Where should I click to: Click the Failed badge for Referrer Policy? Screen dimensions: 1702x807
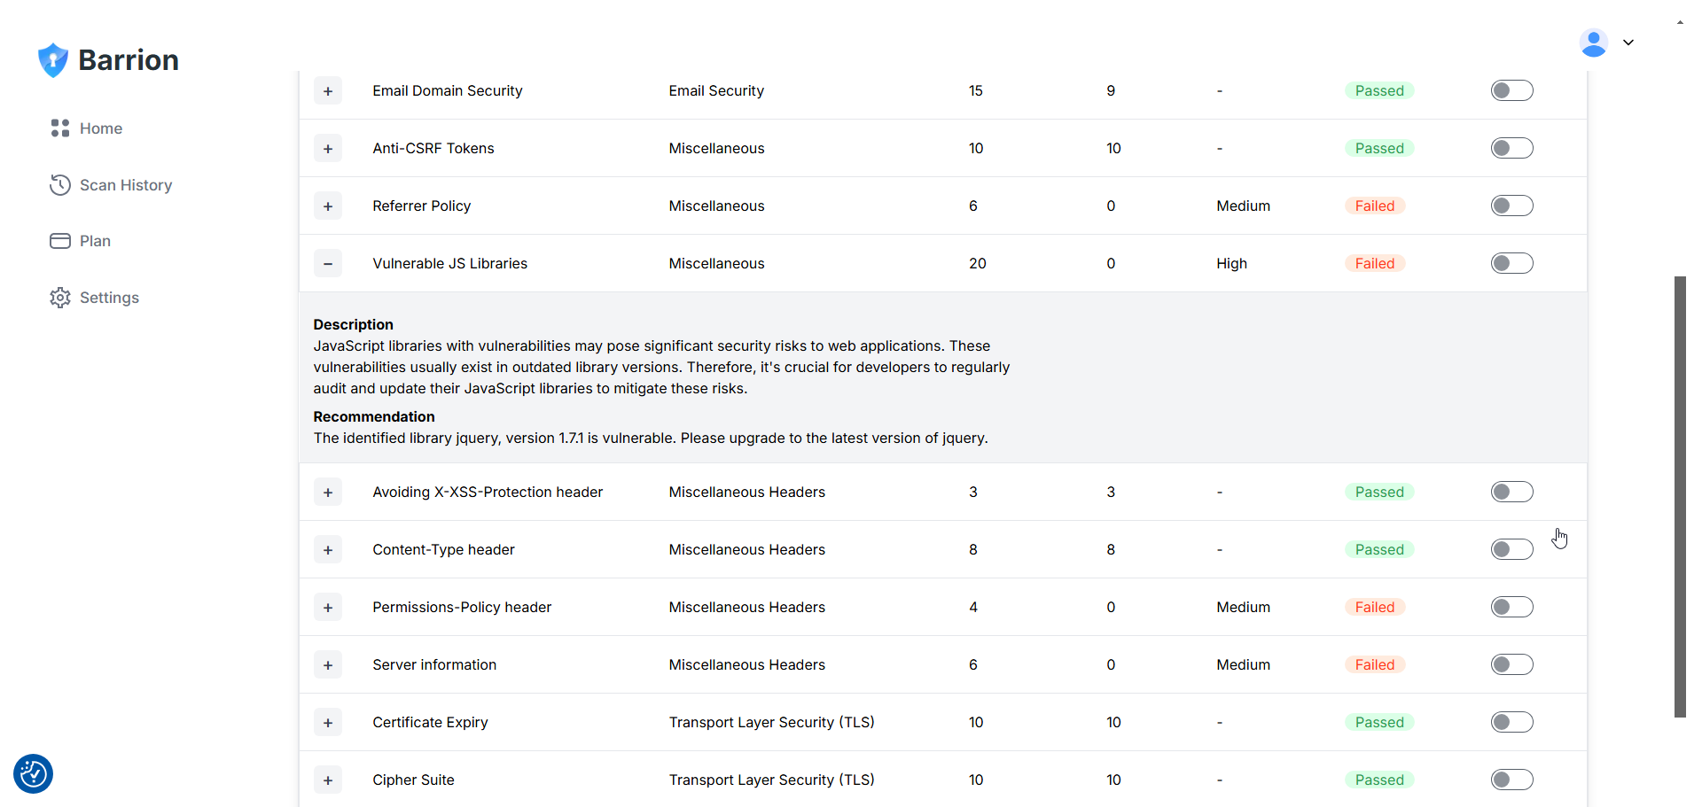coord(1374,206)
